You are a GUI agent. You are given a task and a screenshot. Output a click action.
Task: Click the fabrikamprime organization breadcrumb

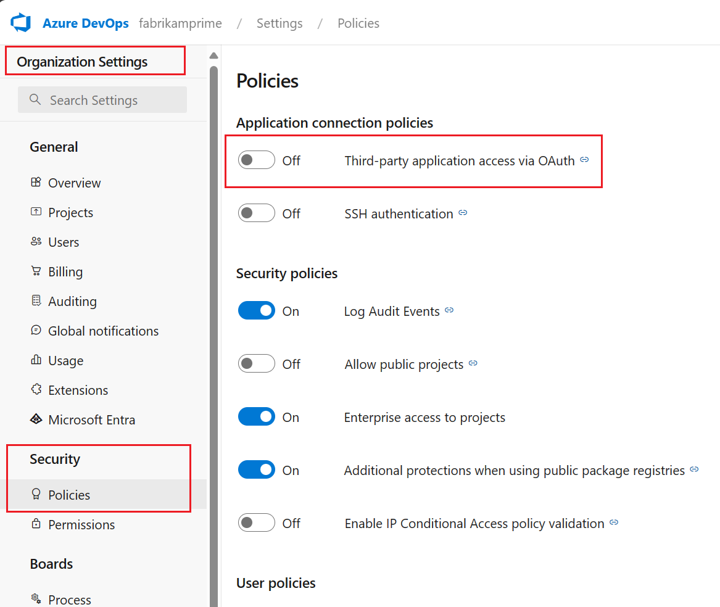coord(180,23)
